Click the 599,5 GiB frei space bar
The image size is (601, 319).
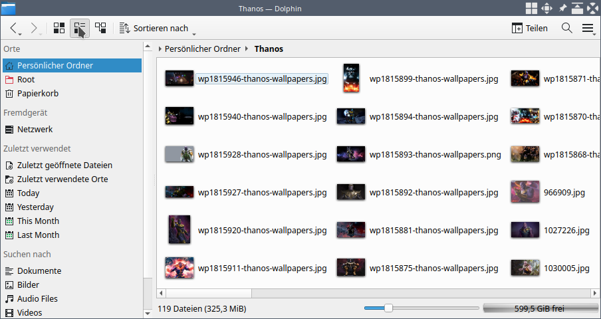541,308
